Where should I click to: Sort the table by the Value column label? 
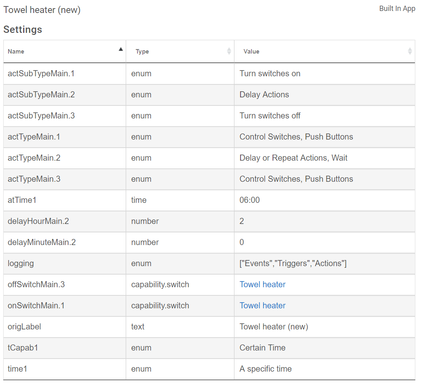tap(251, 52)
